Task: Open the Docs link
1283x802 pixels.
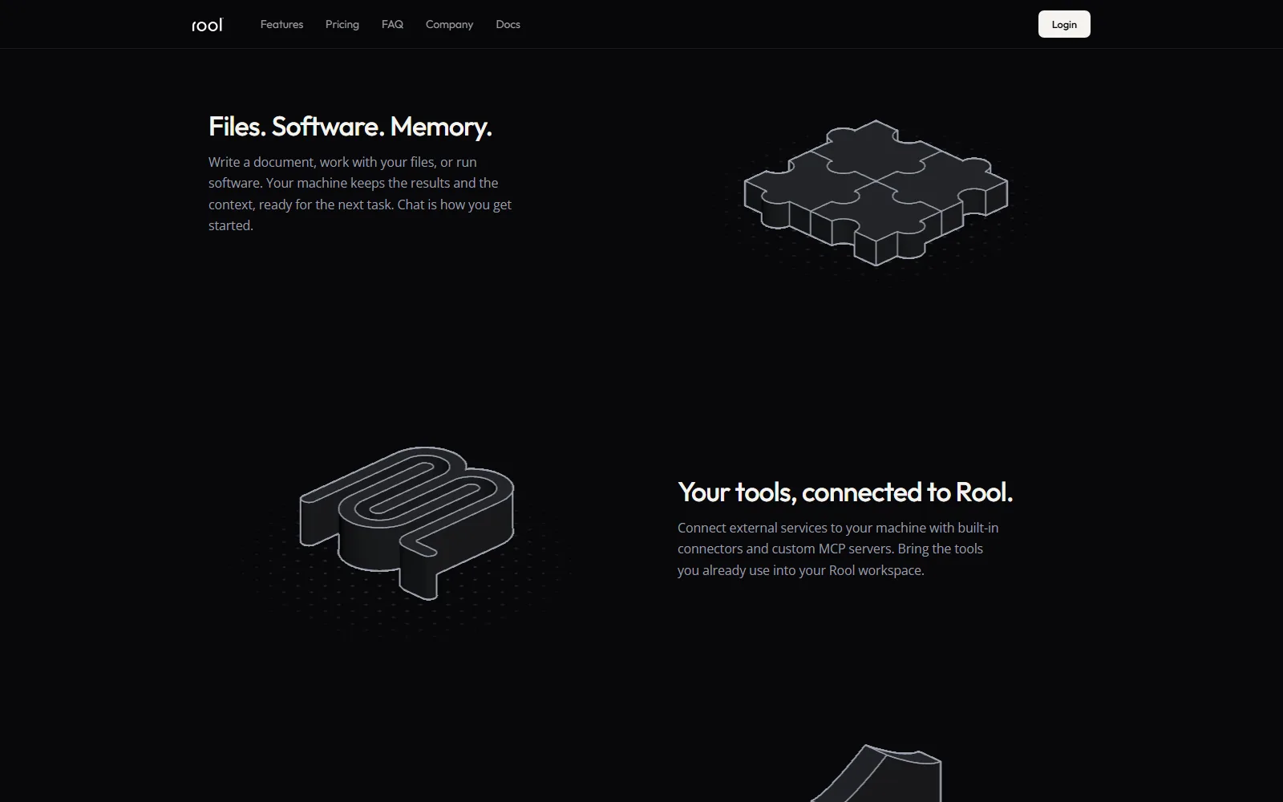Action: pyautogui.click(x=508, y=25)
